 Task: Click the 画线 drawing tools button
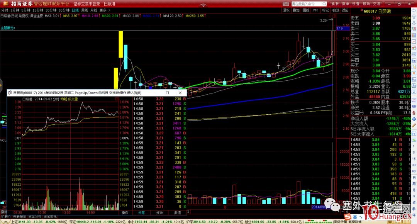(x=306, y=10)
